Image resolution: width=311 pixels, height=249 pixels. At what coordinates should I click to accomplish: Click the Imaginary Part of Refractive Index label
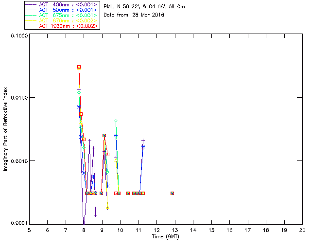tap(5, 129)
